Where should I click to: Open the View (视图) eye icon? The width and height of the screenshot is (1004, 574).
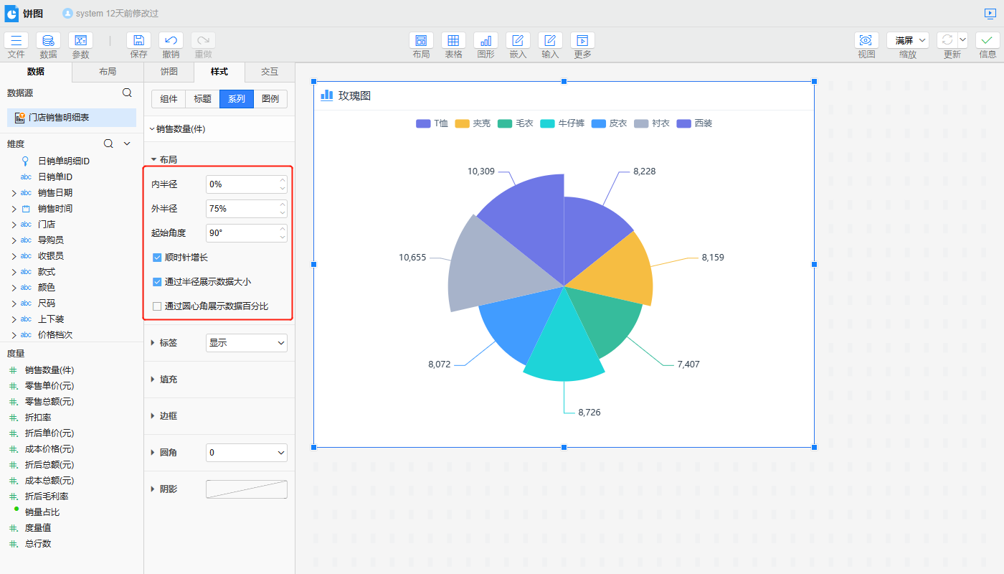(x=866, y=41)
